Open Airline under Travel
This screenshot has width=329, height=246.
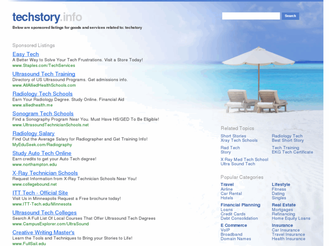click(x=227, y=189)
